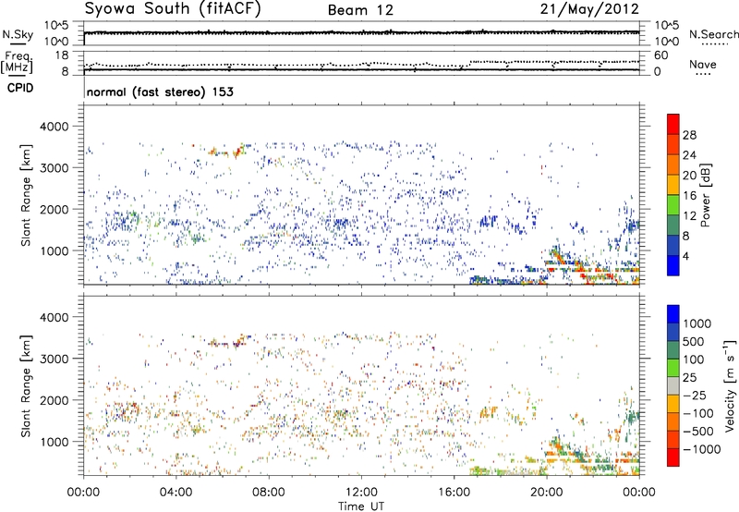Image resolution: width=739 pixels, height=512 pixels.
Task: Click the gray -25 to 25 Velocity swatch
Action: (673, 386)
